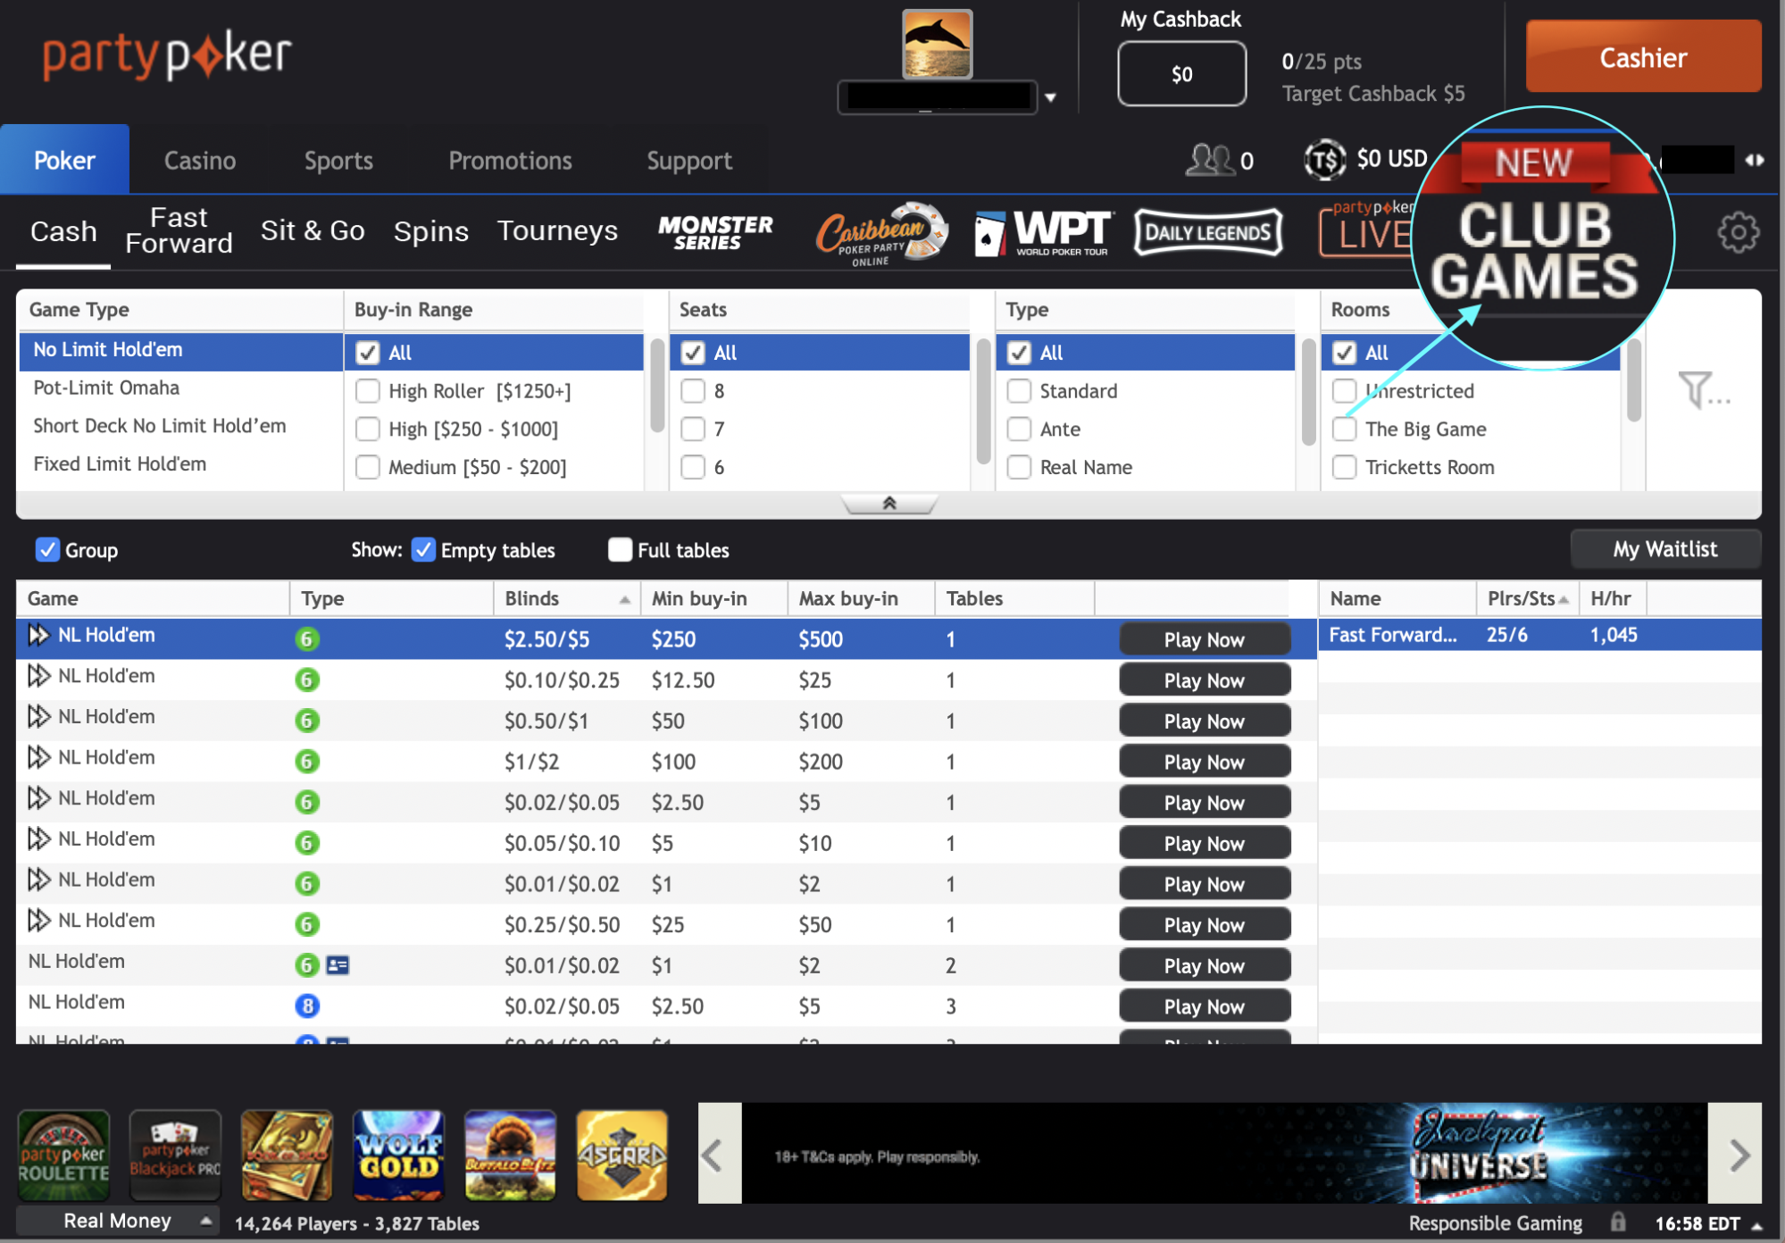Go to the Sit & Go tab

click(x=313, y=230)
